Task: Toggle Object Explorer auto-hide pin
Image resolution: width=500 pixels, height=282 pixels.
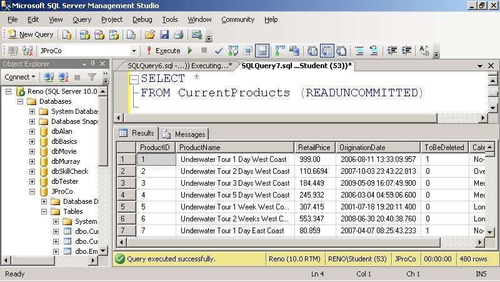Action: [92, 64]
